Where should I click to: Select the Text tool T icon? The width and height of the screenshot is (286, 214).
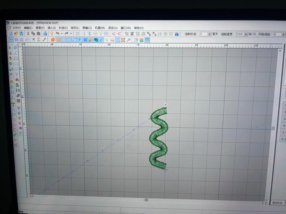pyautogui.click(x=13, y=105)
